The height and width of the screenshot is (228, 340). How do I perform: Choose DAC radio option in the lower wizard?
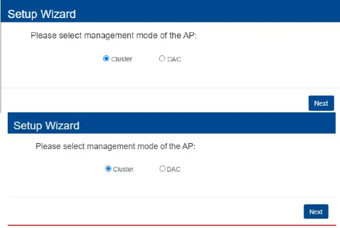coord(162,169)
